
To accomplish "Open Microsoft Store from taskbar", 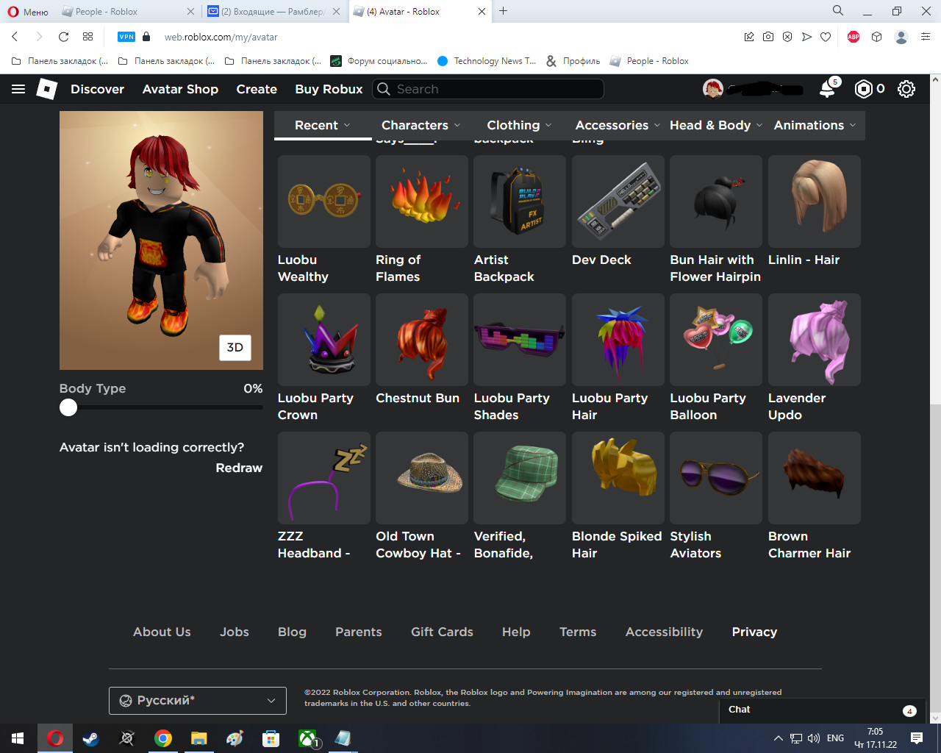I will [271, 738].
